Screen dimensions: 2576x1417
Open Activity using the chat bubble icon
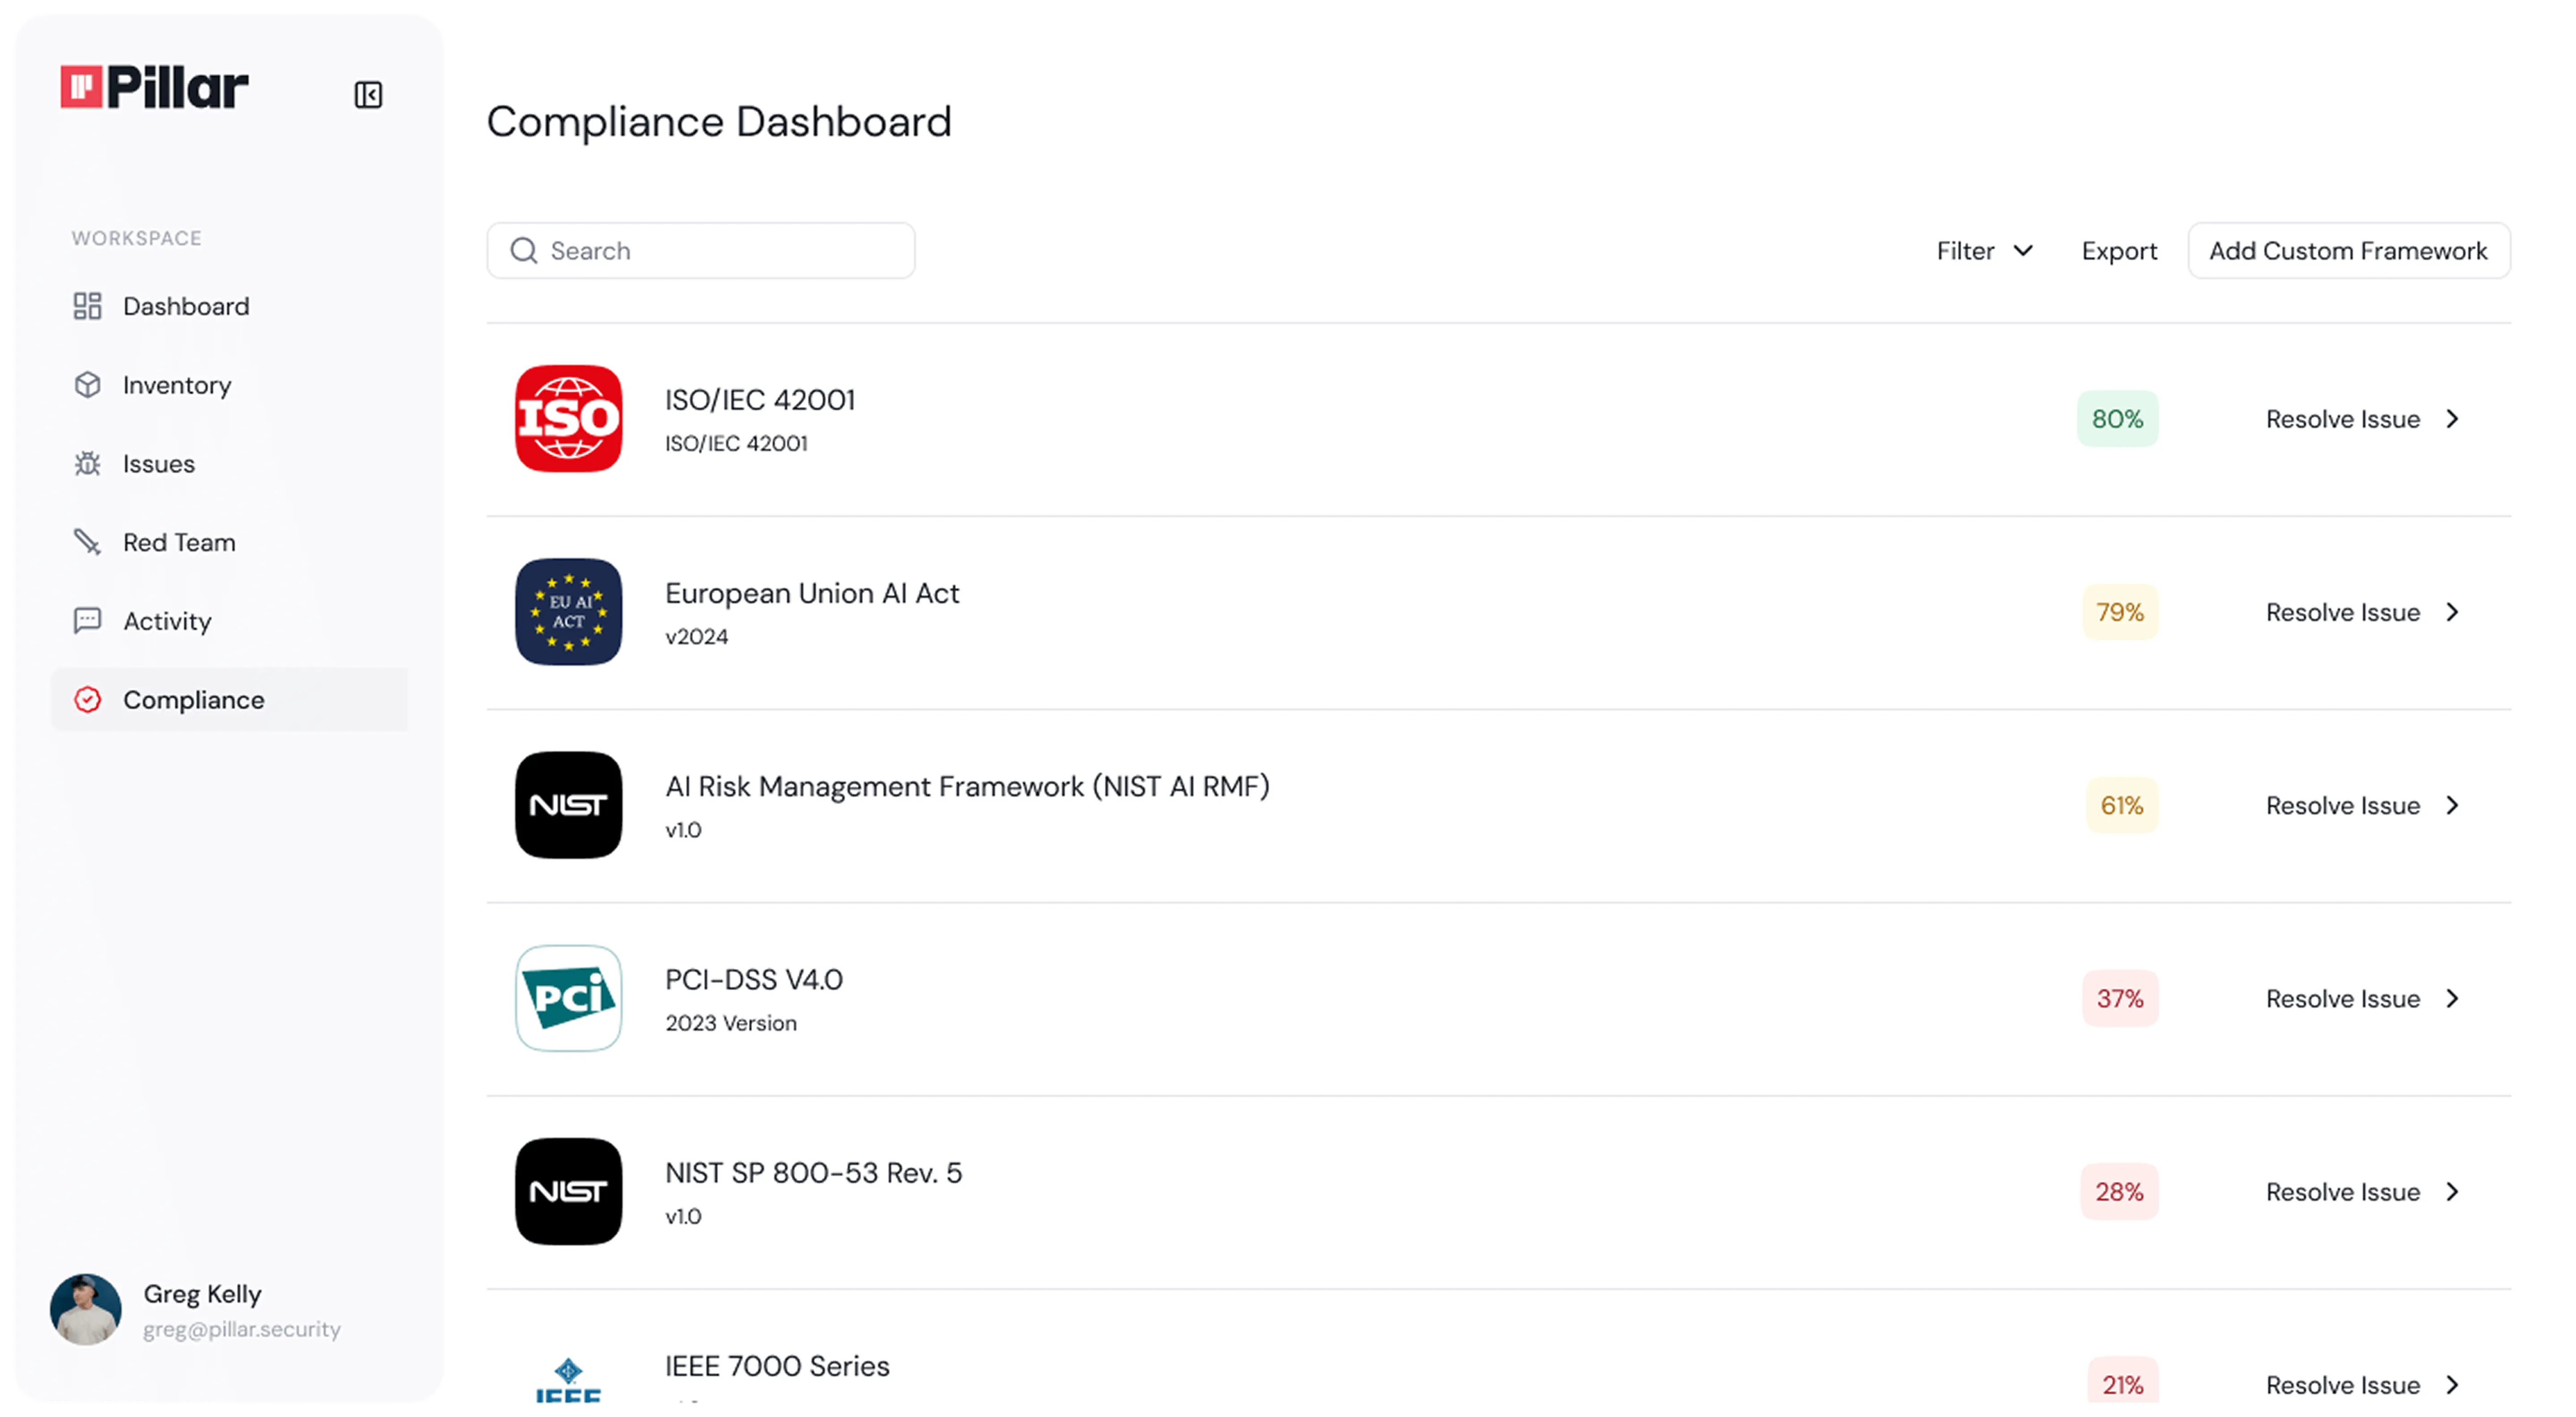coord(88,620)
